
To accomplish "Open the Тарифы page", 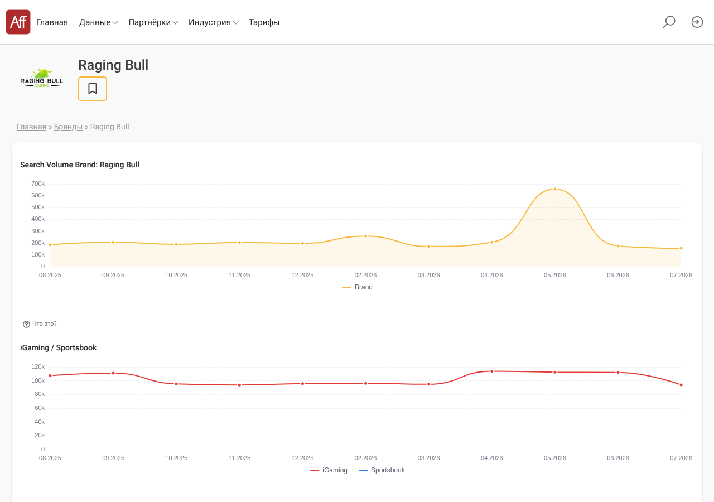I will (x=264, y=22).
